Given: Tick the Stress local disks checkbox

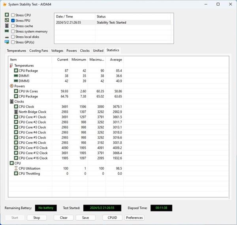Looking at the screenshot, I should (13, 37).
